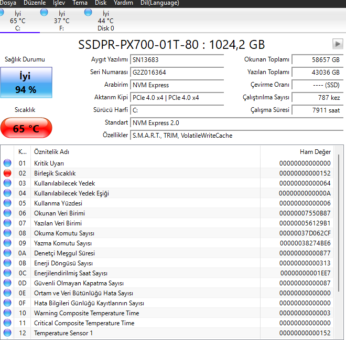Click the Öznitelik Adı column header
The width and height of the screenshot is (346, 340).
coord(145,152)
